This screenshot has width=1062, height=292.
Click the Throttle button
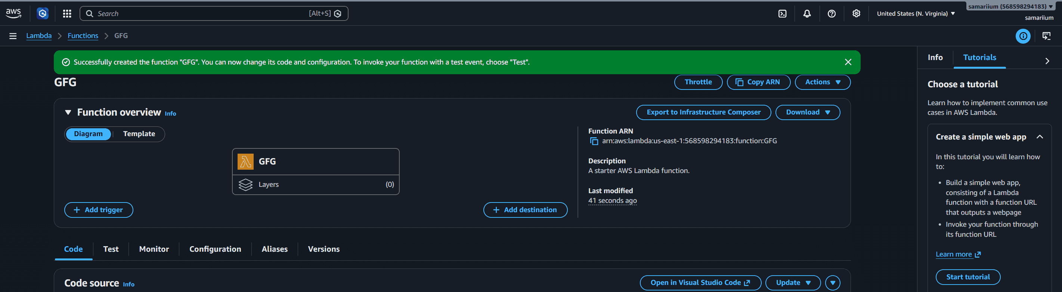[x=698, y=82]
